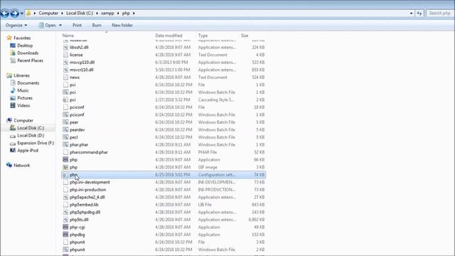Expand the address bar history dropdown arrow
The width and height of the screenshot is (455, 256).
[x=411, y=14]
